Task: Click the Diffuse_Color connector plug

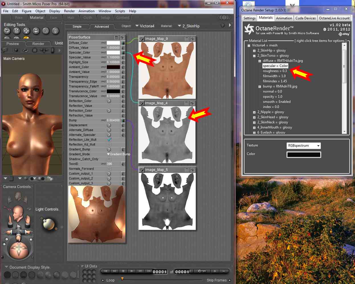Action: click(x=123, y=43)
